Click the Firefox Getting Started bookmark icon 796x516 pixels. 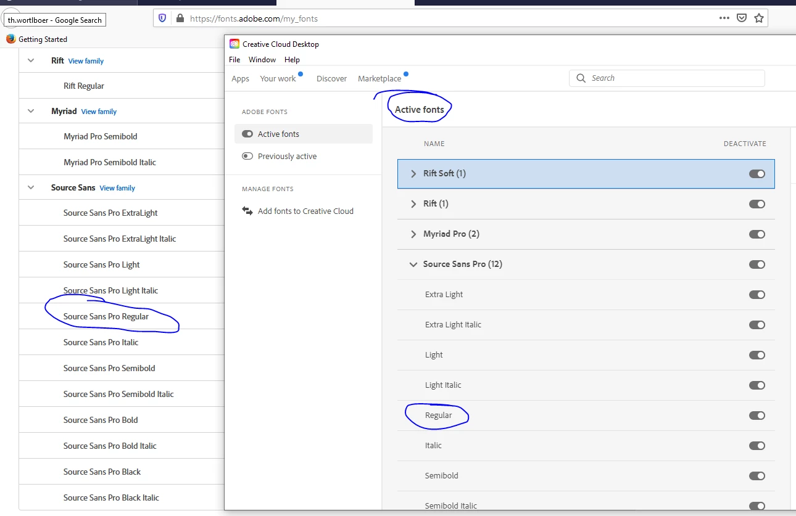[x=11, y=39]
